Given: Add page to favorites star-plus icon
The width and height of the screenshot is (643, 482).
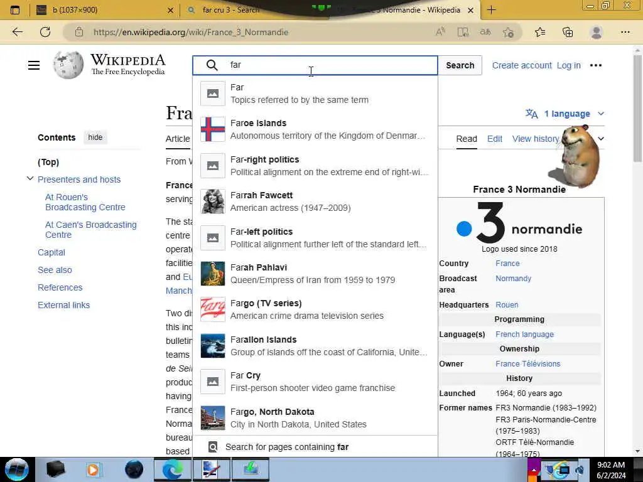Looking at the screenshot, I should point(509,32).
